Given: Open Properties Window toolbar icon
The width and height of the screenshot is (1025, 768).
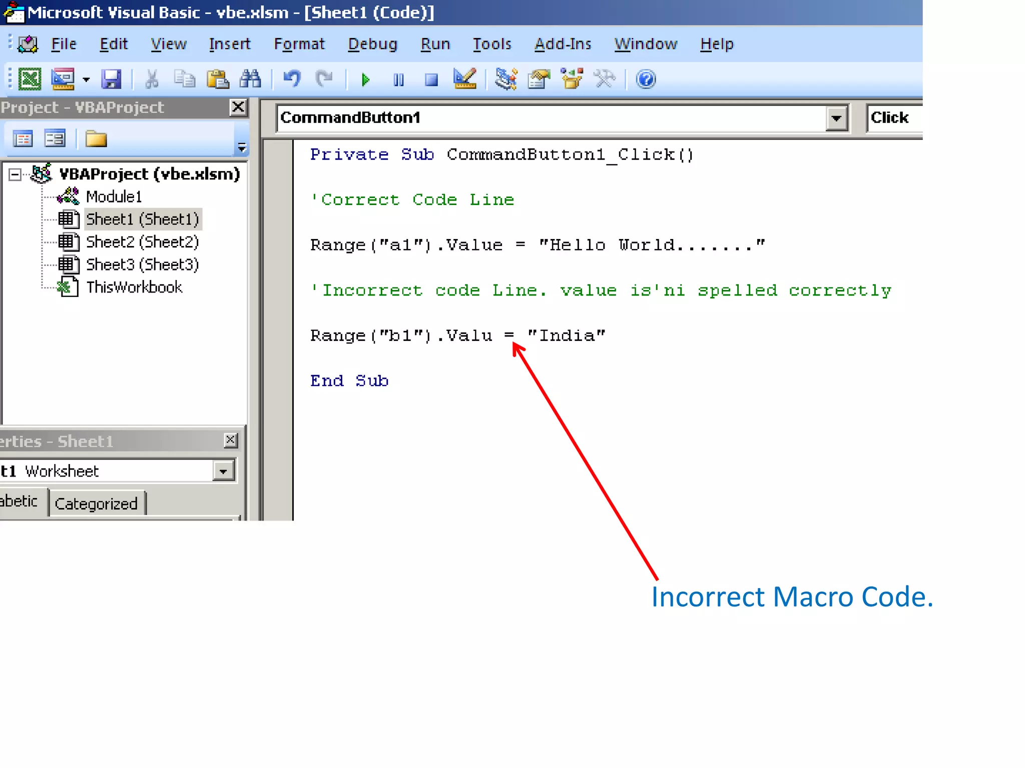Looking at the screenshot, I should (539, 79).
